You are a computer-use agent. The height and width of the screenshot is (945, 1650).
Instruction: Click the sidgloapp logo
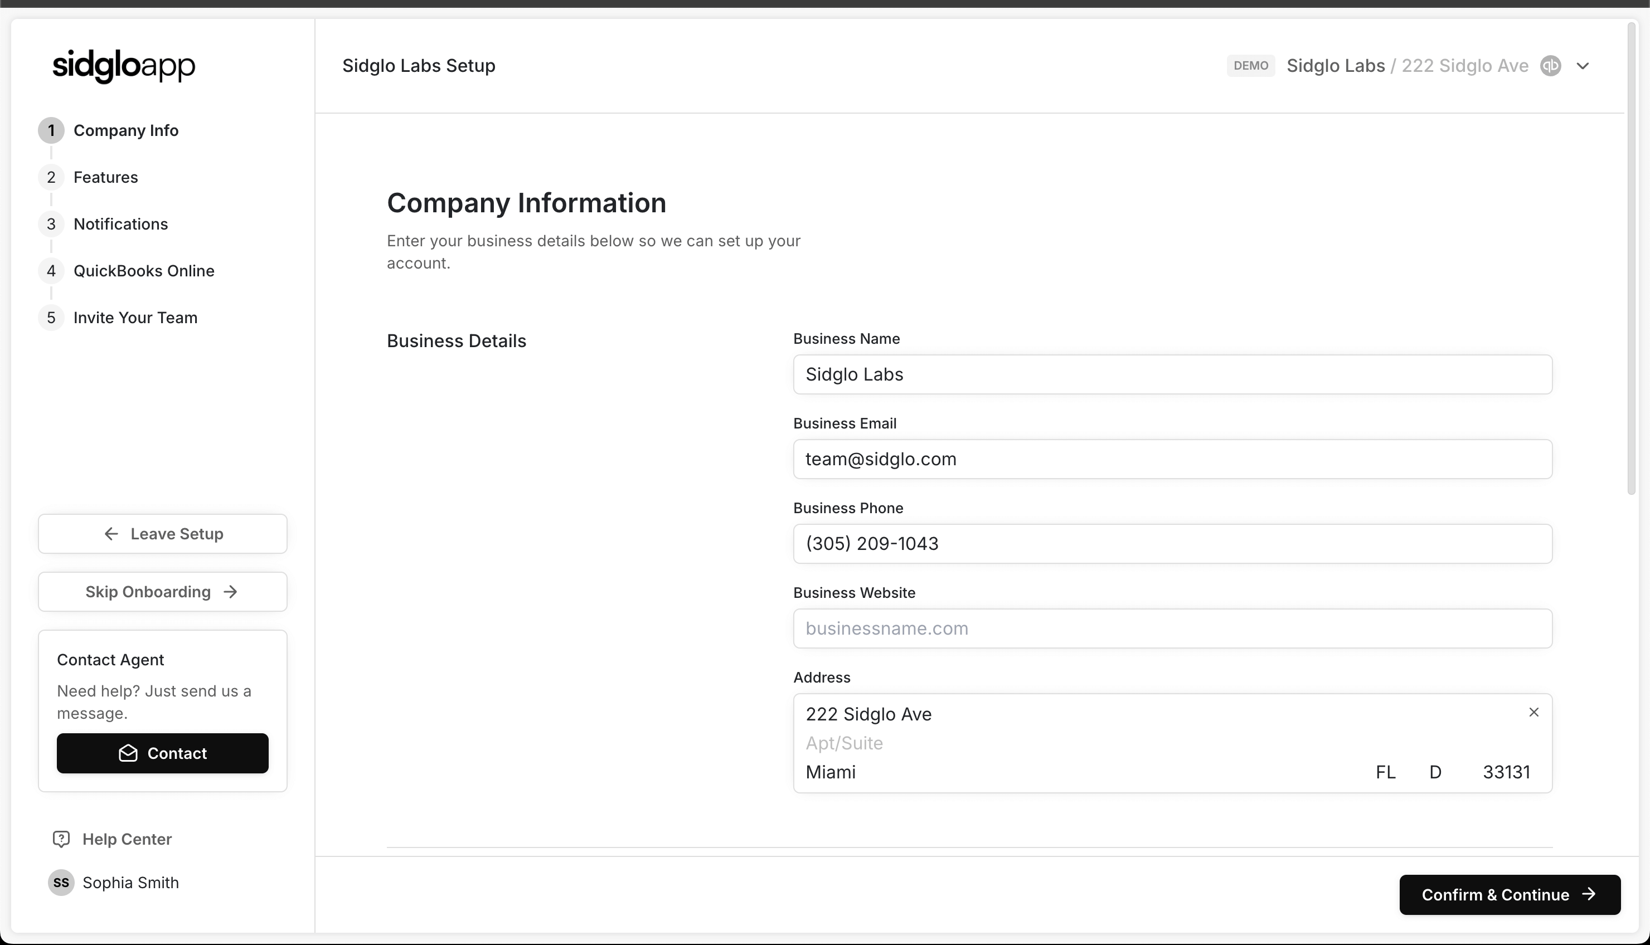(x=123, y=66)
